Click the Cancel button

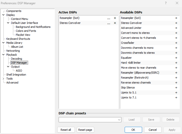pos(153,130)
